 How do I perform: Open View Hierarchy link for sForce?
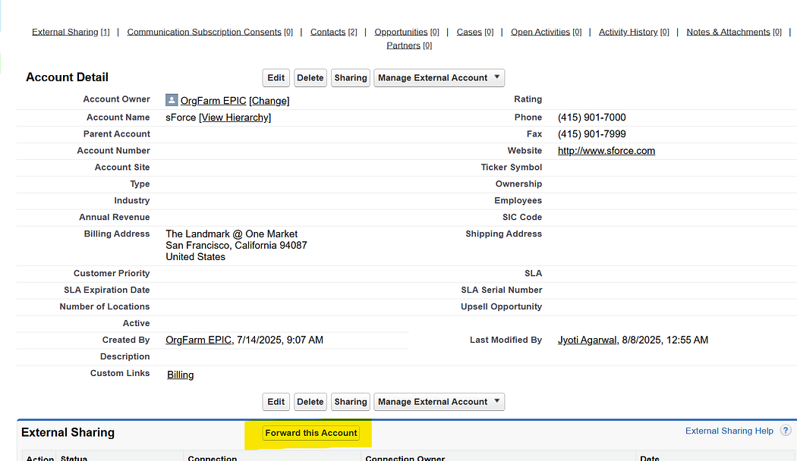point(235,118)
